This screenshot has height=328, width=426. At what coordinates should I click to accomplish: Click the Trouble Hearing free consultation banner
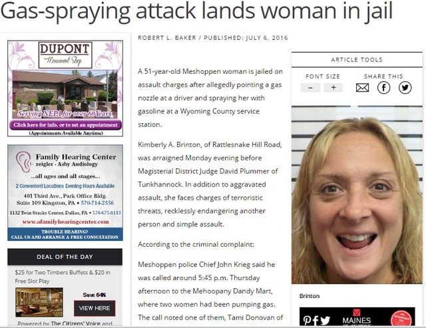tap(65, 234)
